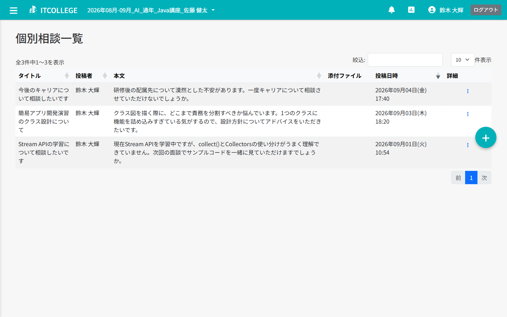Viewport: 507px width, 317px height.
Task: Click 鈴木 大輝 in the Stream API row
Action: point(87,144)
